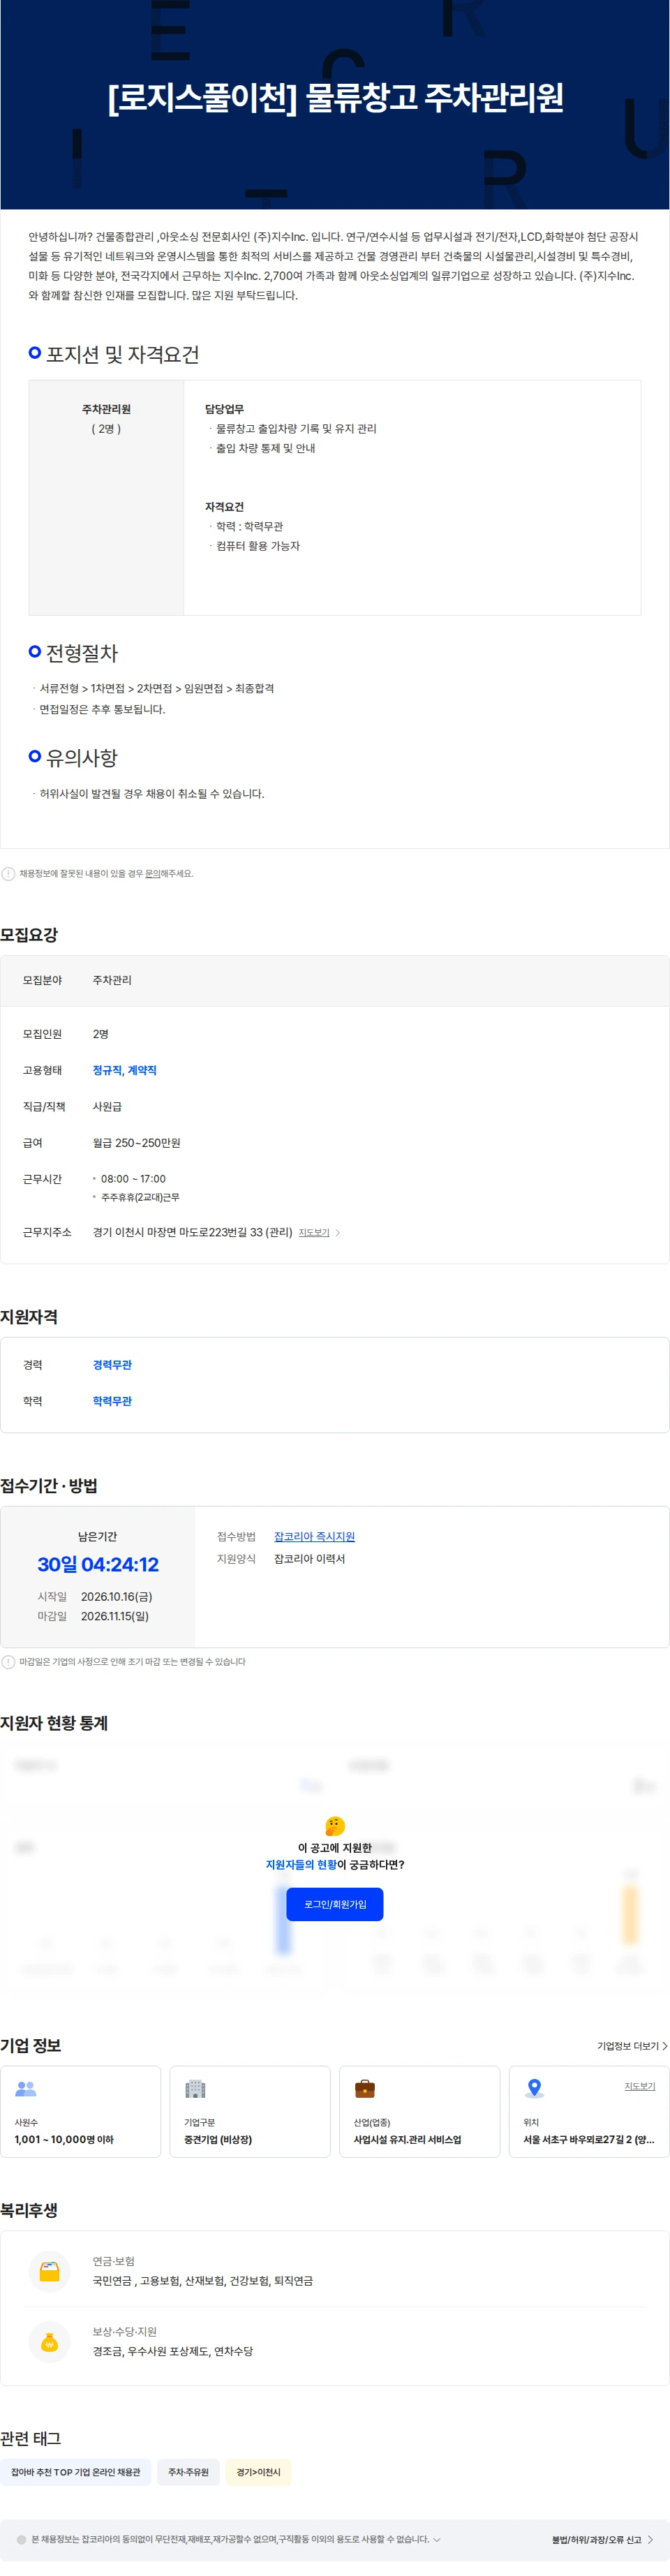Click the 모집분야 주차관리 header row
The image size is (670, 2576).
click(x=335, y=980)
